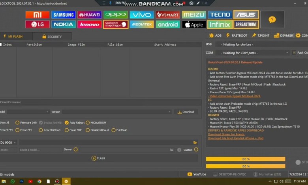Open Device Manager (DEVMGR)
This screenshot has width=308, height=185.
point(284,35)
